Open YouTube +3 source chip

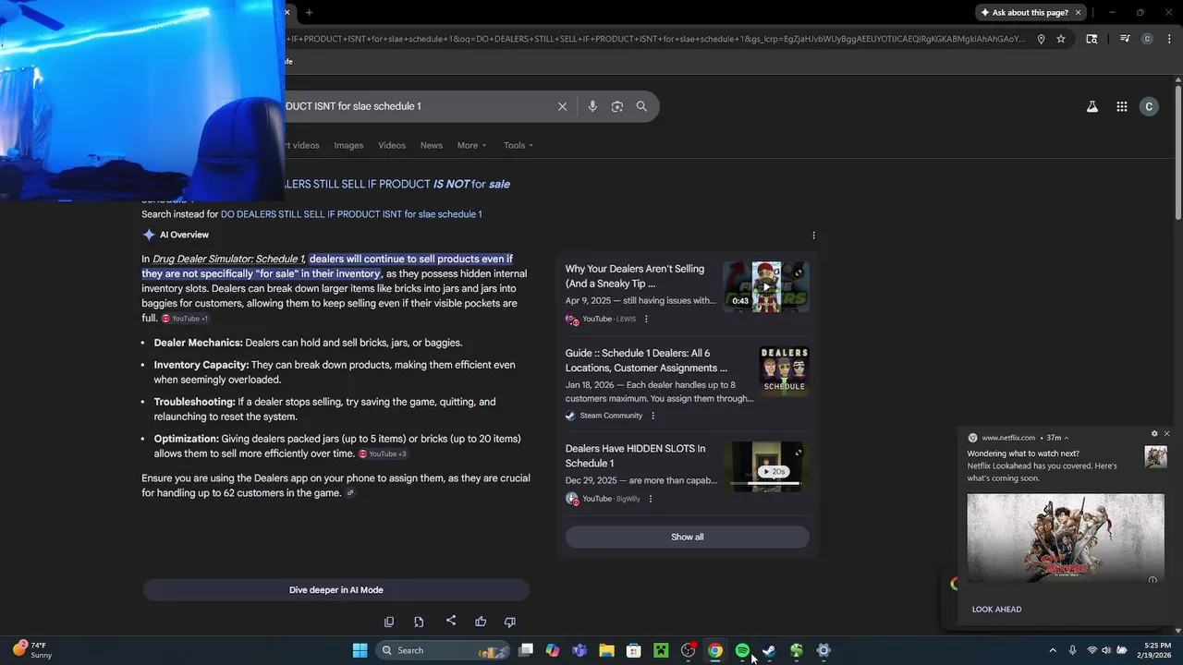[x=384, y=454]
